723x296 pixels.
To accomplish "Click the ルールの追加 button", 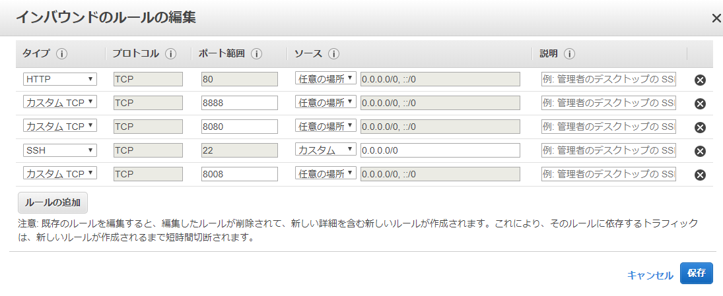I will pyautogui.click(x=53, y=202).
